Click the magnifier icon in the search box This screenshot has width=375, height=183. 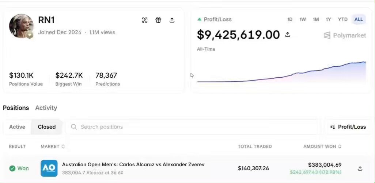(74, 127)
